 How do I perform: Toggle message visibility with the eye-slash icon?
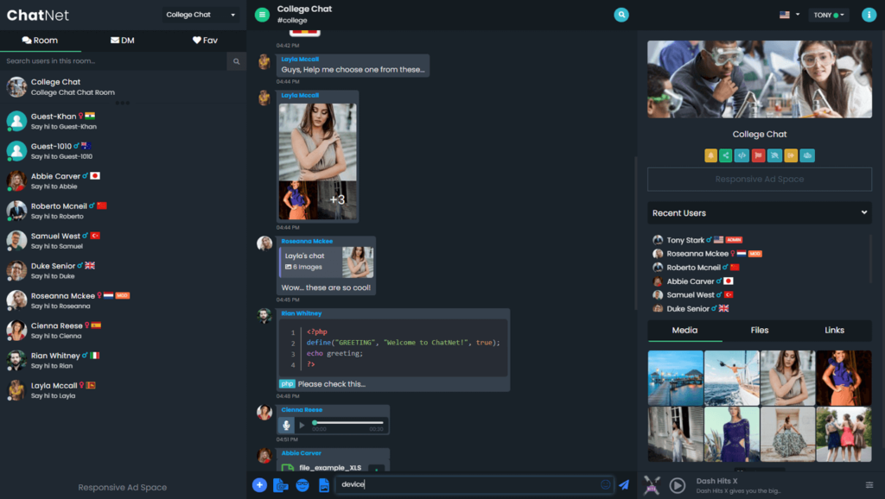774,155
